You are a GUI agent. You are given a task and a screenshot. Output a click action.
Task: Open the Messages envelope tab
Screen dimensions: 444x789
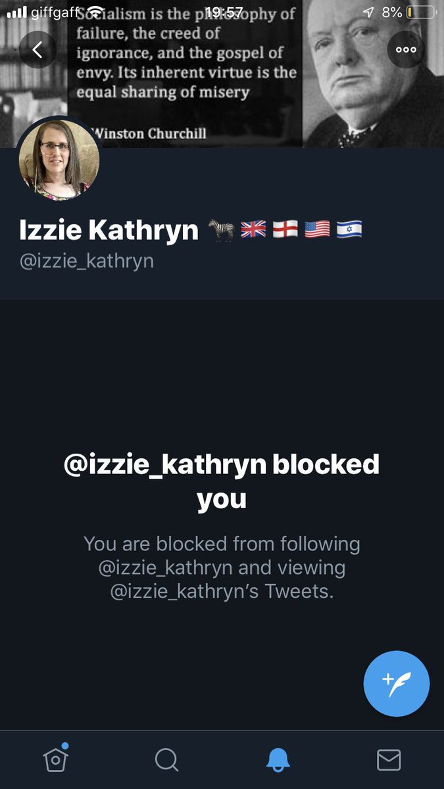(389, 760)
